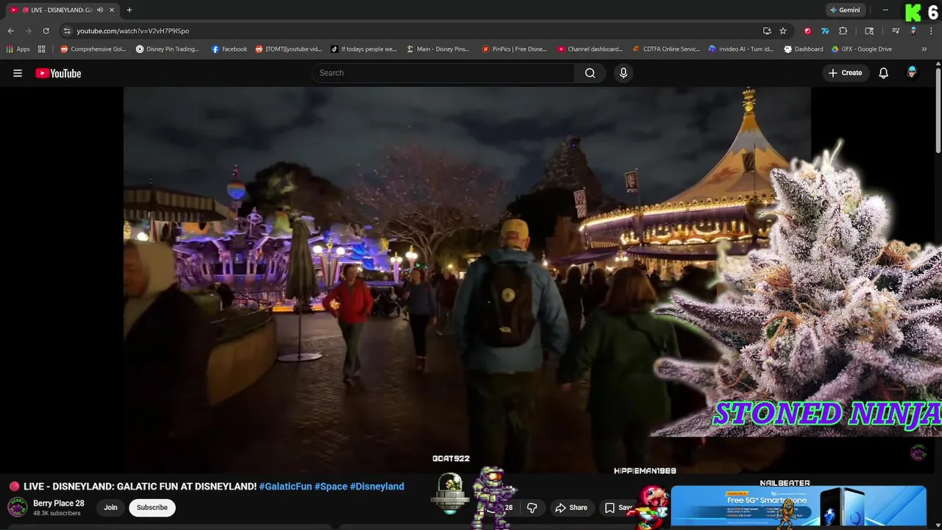The height and width of the screenshot is (530, 942).
Task: Go to the YouTube home logo
Action: coord(58,73)
